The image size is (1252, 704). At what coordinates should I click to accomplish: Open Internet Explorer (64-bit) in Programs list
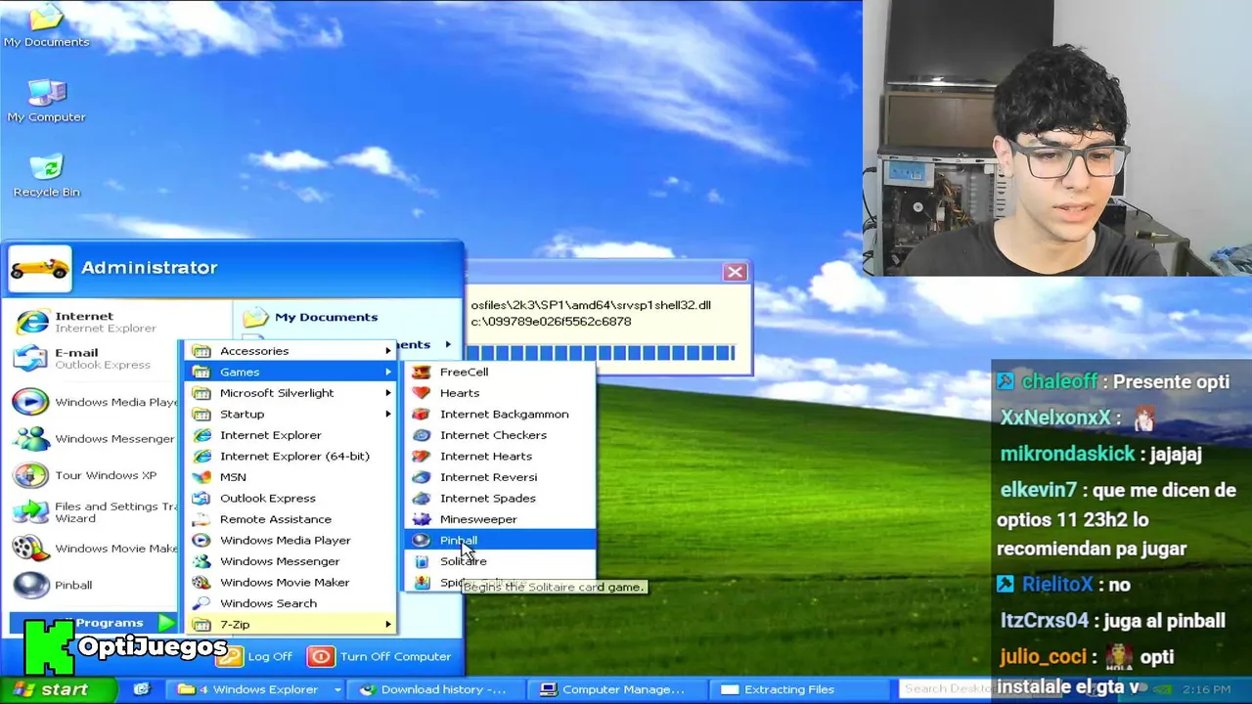291,456
